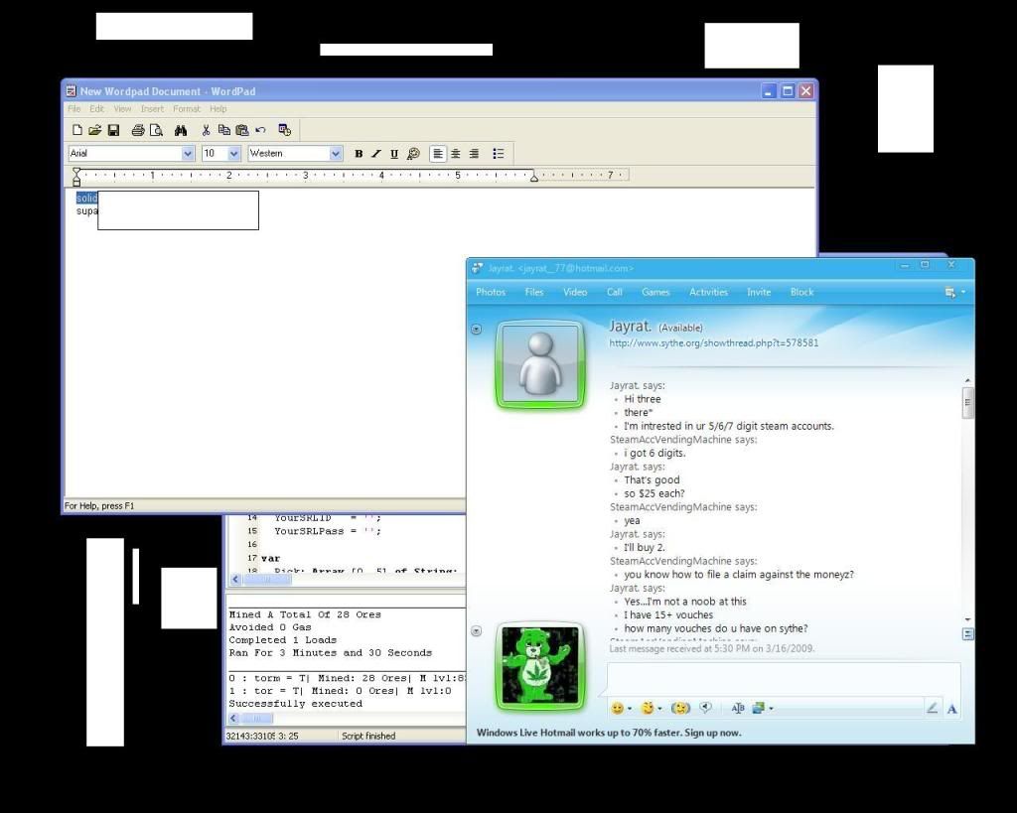The height and width of the screenshot is (813, 1017).
Task: Open the font color palette icon in WordPad
Action: [413, 154]
